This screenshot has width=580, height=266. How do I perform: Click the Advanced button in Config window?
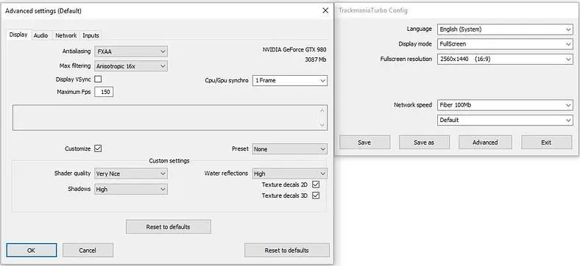(485, 143)
